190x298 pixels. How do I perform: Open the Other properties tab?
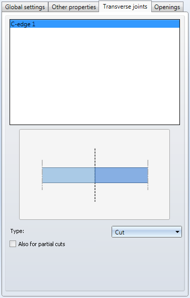click(x=74, y=7)
